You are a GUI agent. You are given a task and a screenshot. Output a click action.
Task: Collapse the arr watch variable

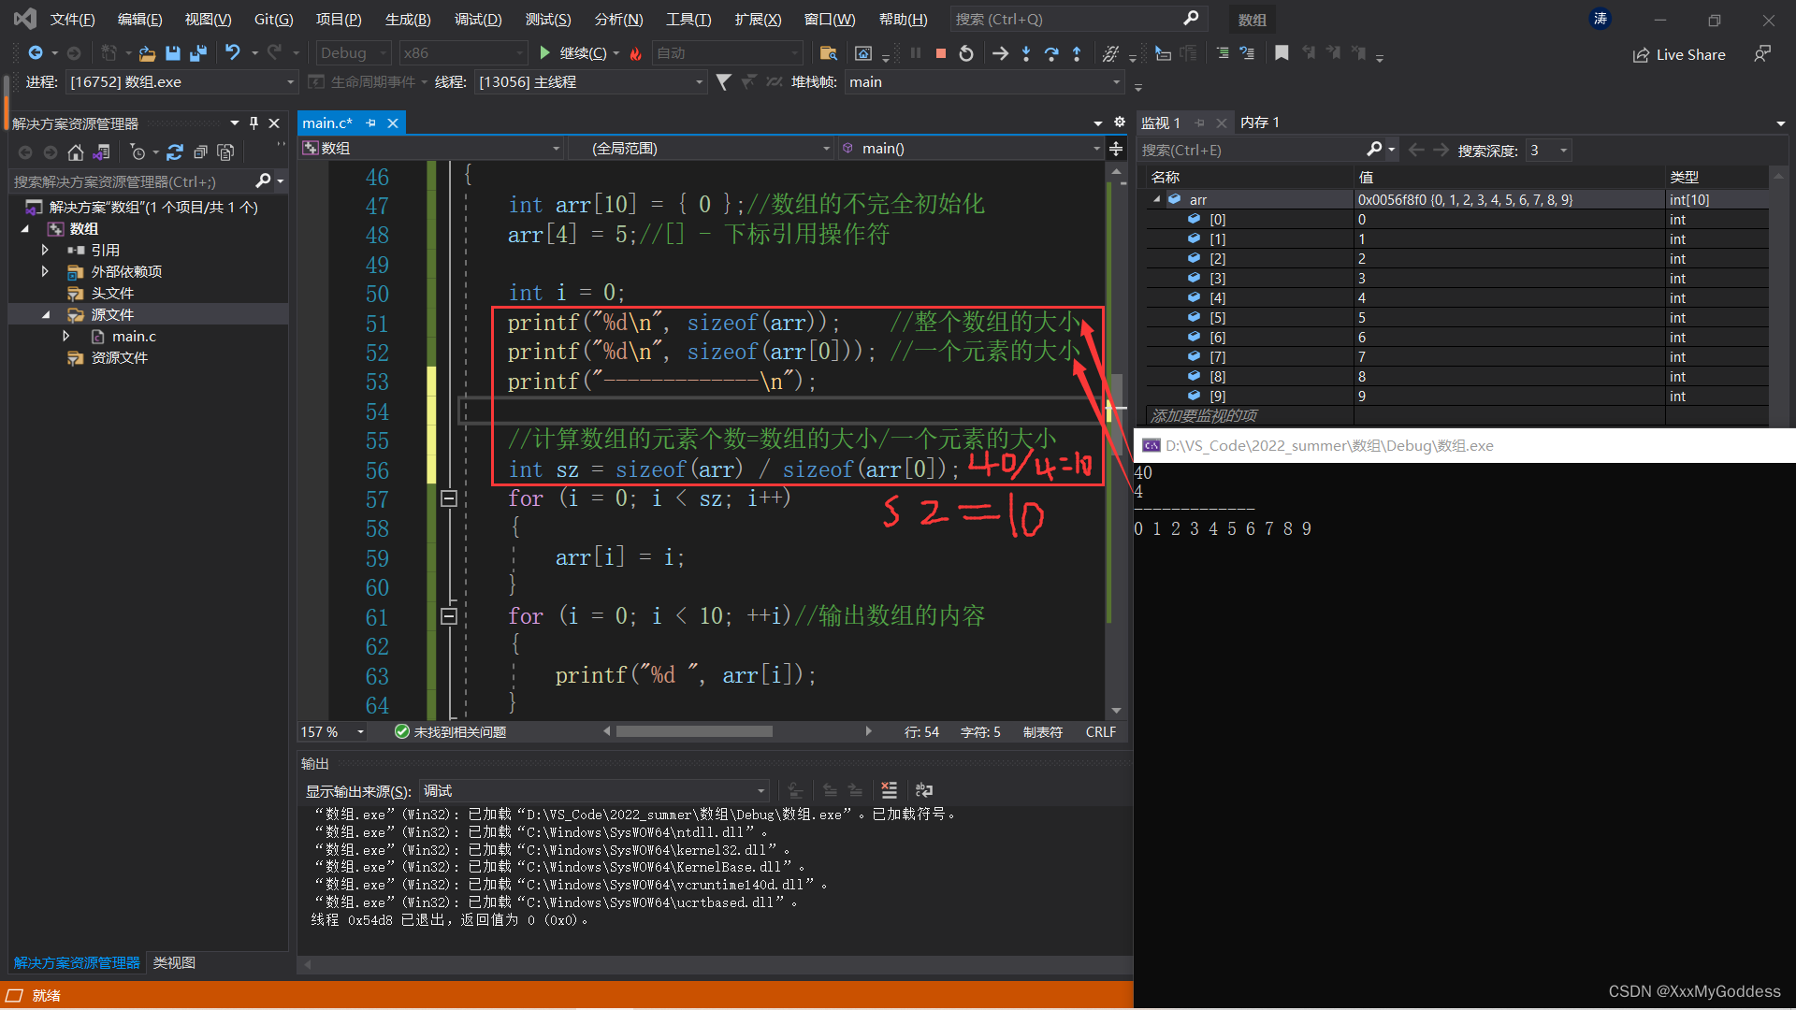point(1157,199)
